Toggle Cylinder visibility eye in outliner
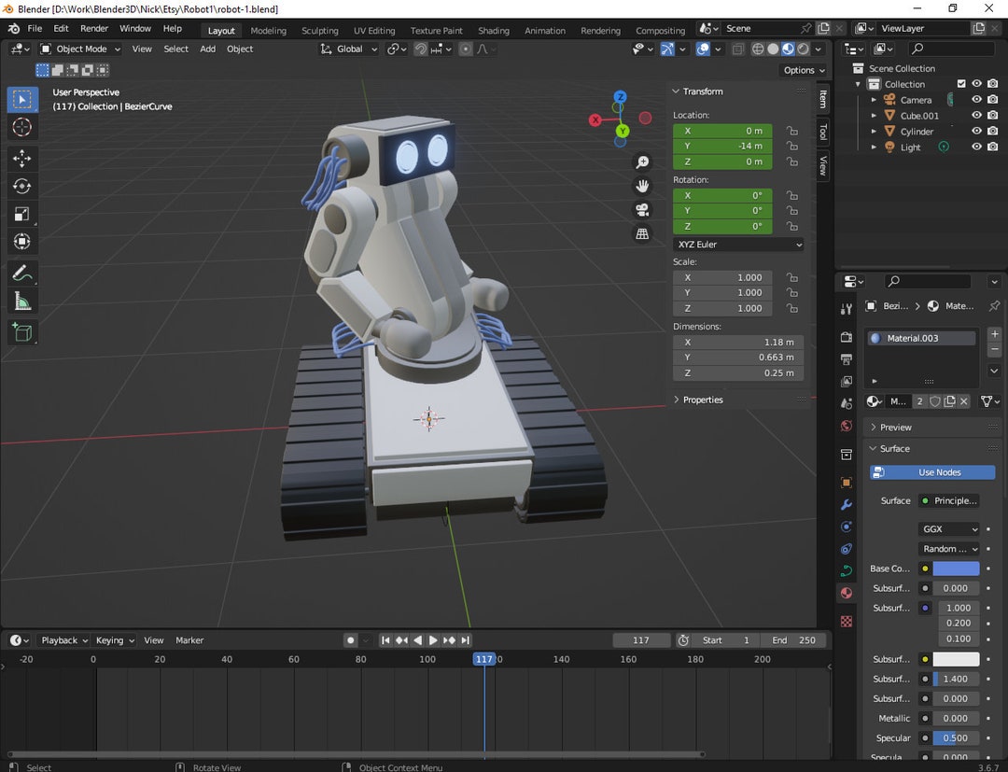This screenshot has width=1008, height=772. (x=976, y=131)
